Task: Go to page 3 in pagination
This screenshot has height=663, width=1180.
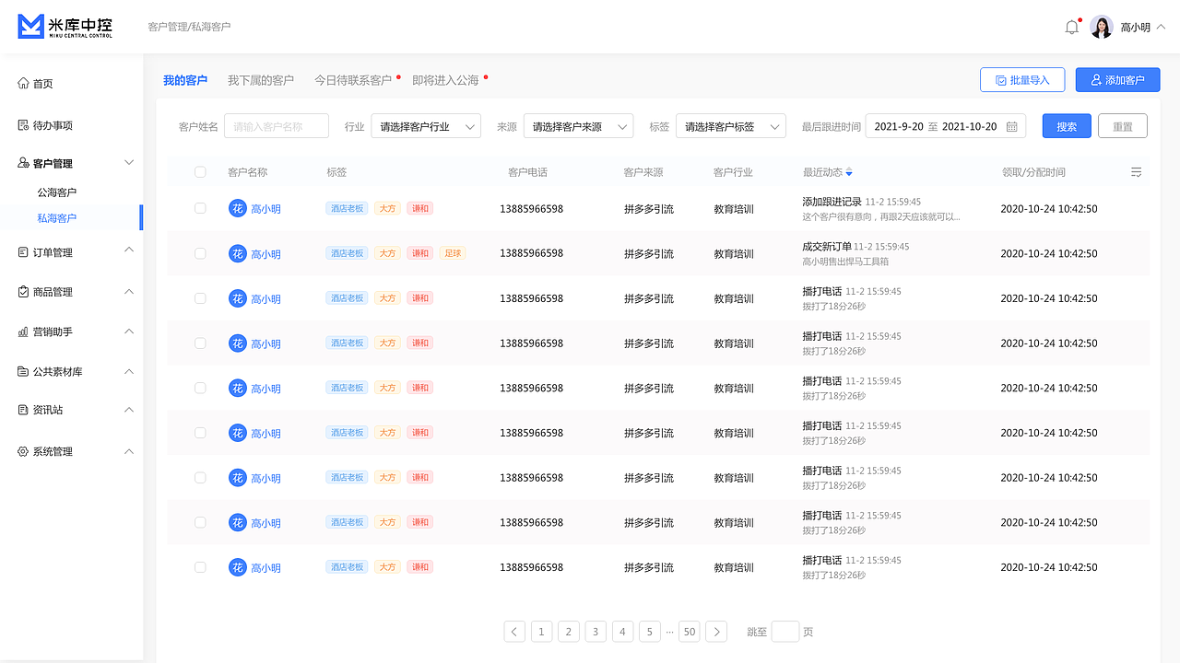Action: click(596, 632)
